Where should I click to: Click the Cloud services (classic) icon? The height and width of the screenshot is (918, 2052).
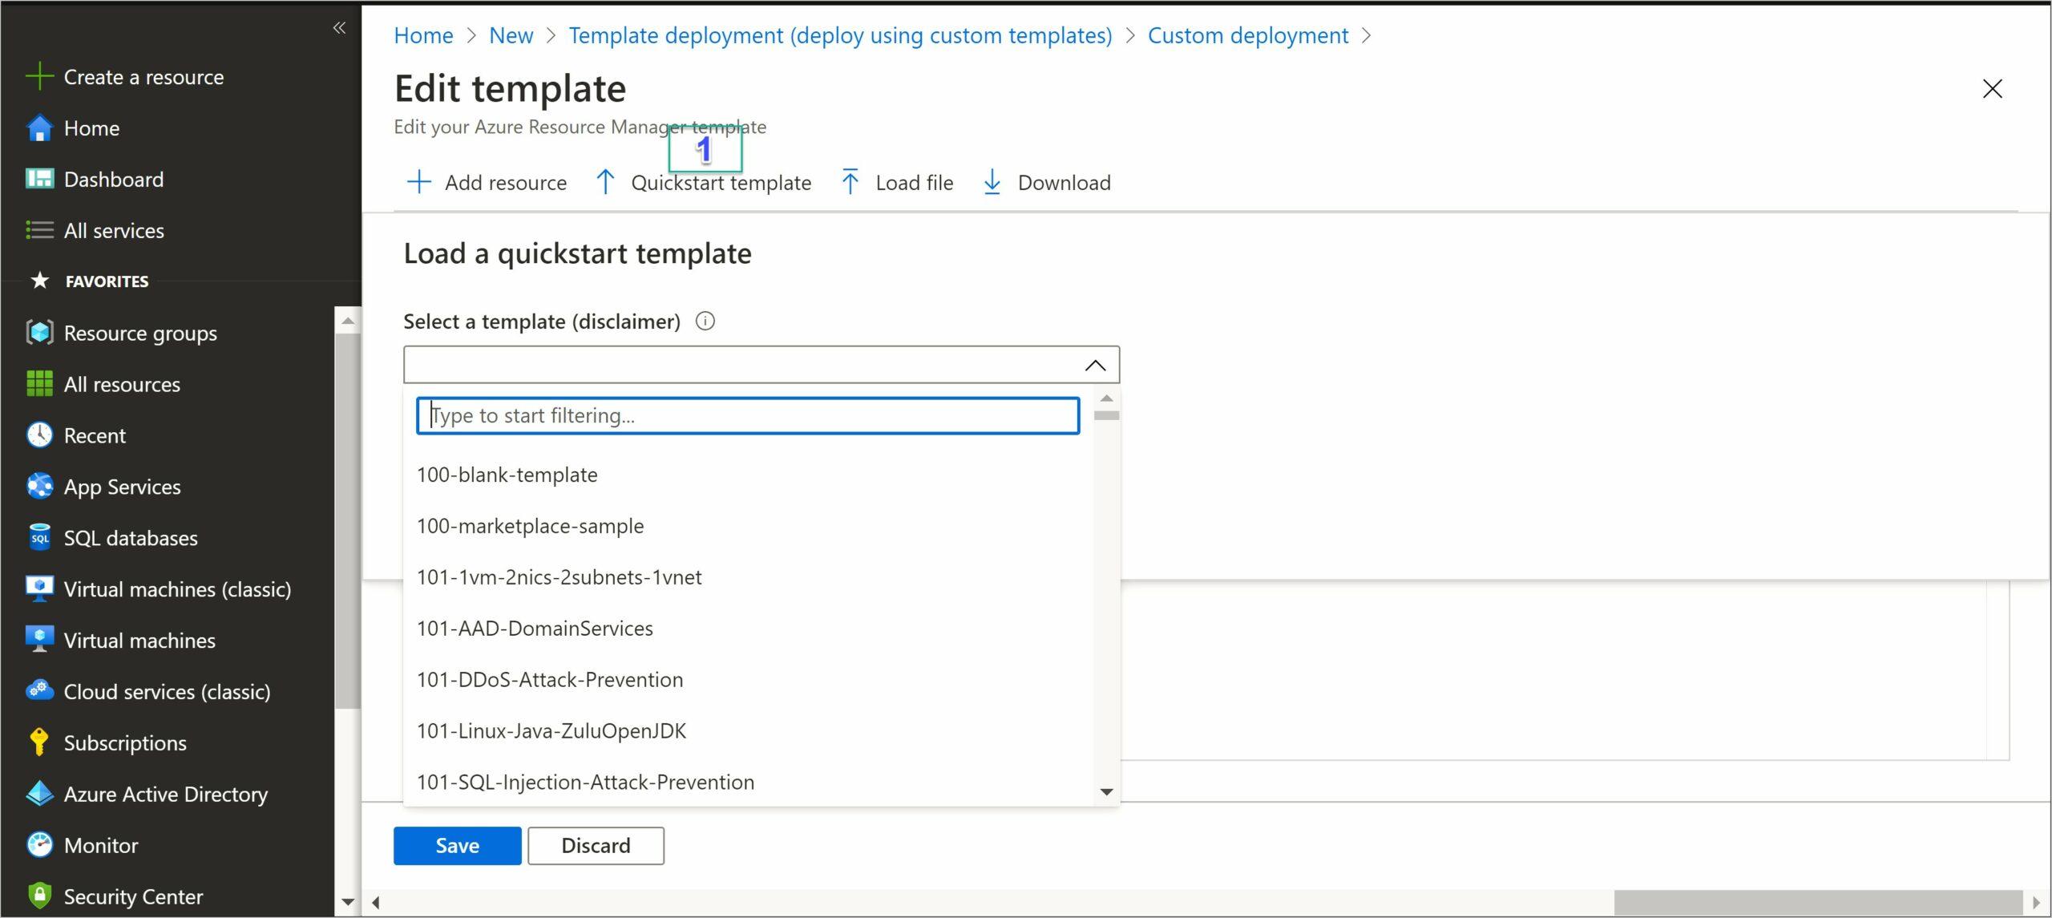[39, 691]
